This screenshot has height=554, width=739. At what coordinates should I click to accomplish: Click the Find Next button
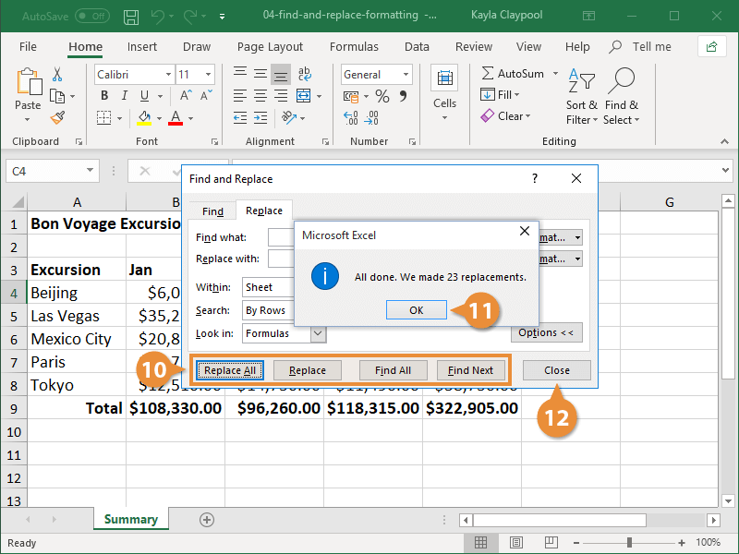(x=471, y=369)
